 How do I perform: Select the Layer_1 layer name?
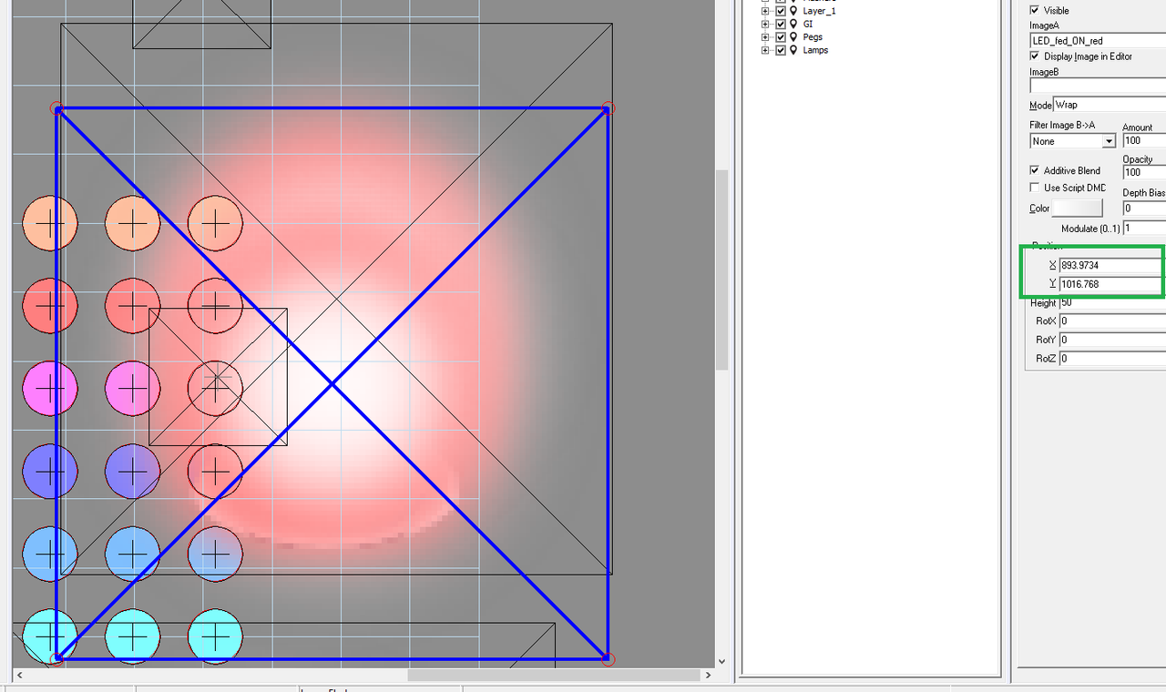coord(819,11)
